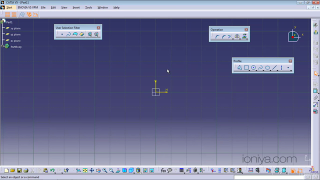
Task: Select yz plane in the tree
Action: (15, 34)
